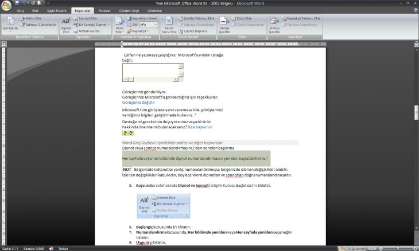Open Microsoft Office Word Help icon
This screenshot has height=251, width=419.
tap(416, 10)
